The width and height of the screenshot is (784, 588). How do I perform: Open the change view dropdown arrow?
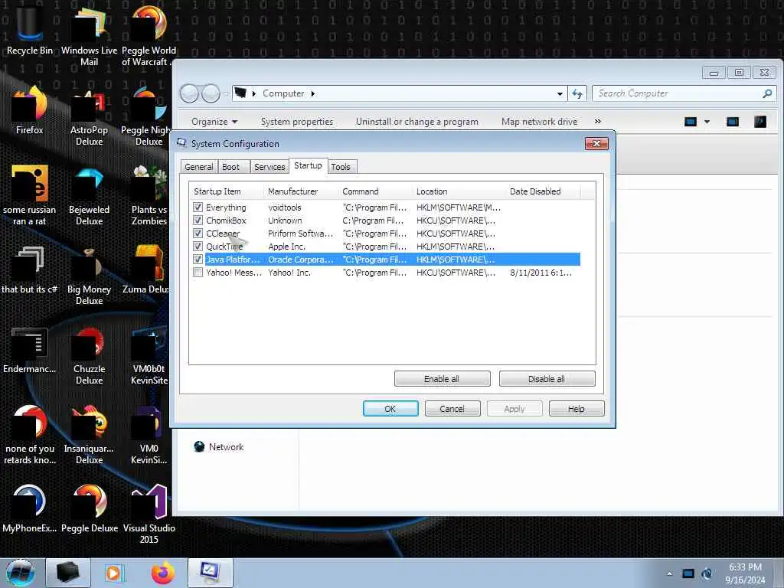pos(707,122)
